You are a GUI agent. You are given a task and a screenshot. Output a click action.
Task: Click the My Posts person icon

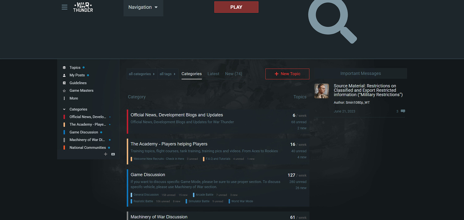[64, 75]
